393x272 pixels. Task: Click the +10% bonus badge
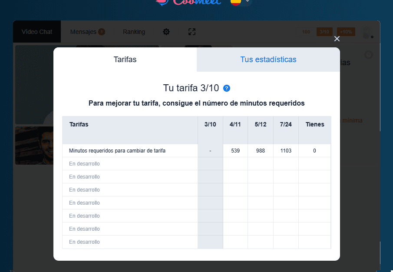click(x=346, y=32)
